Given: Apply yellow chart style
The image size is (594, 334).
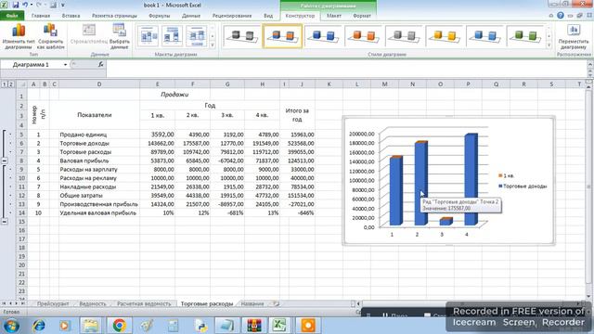Looking at the screenshot, I should point(444,36).
